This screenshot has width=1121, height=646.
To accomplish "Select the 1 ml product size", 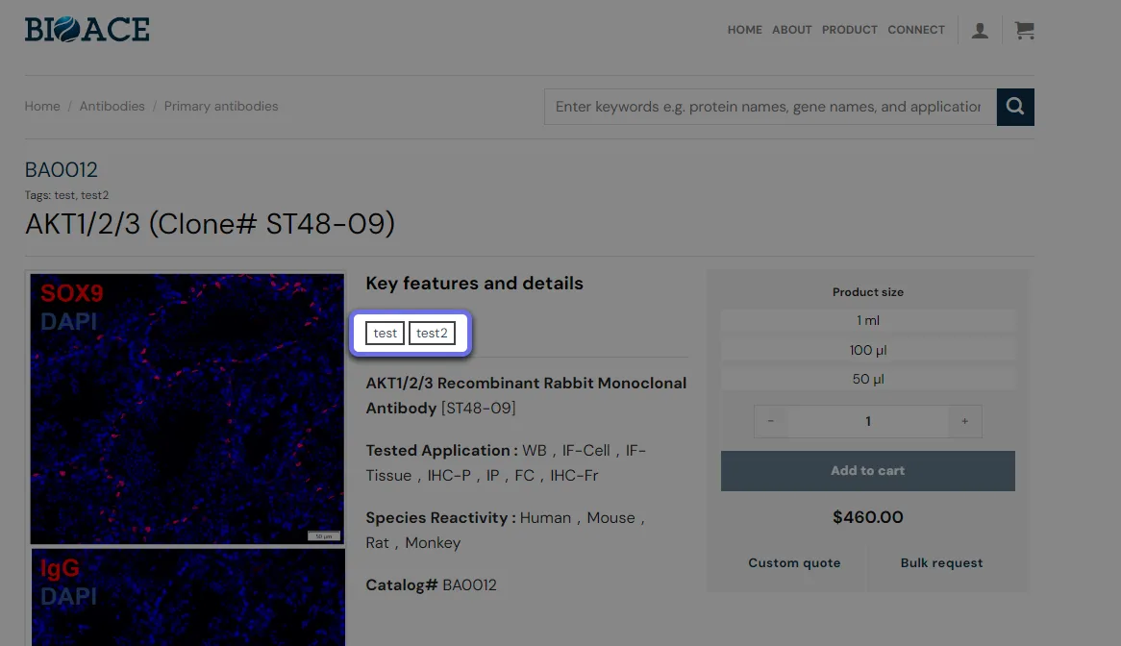I will click(868, 321).
